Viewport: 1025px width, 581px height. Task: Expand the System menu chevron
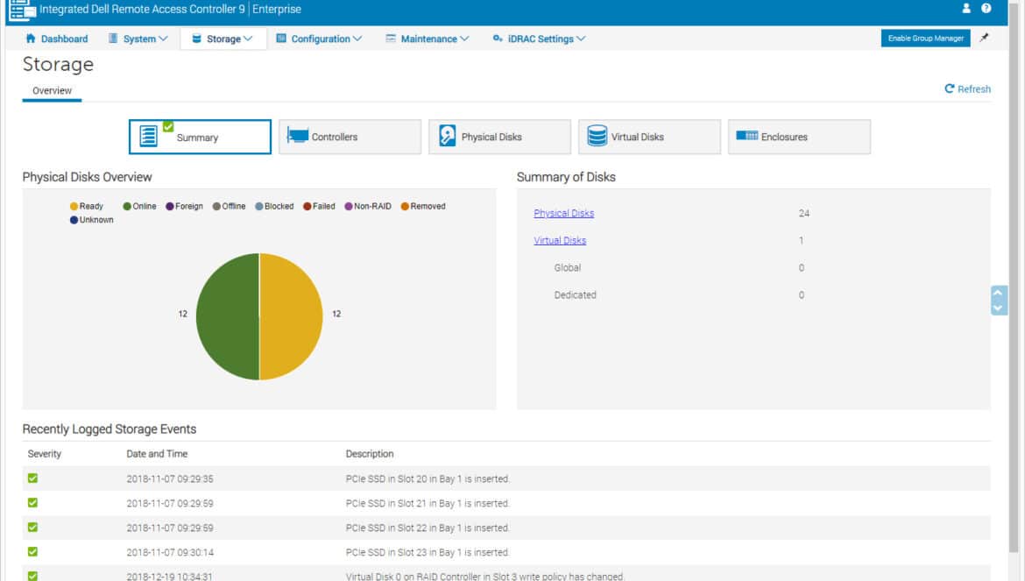(x=164, y=39)
